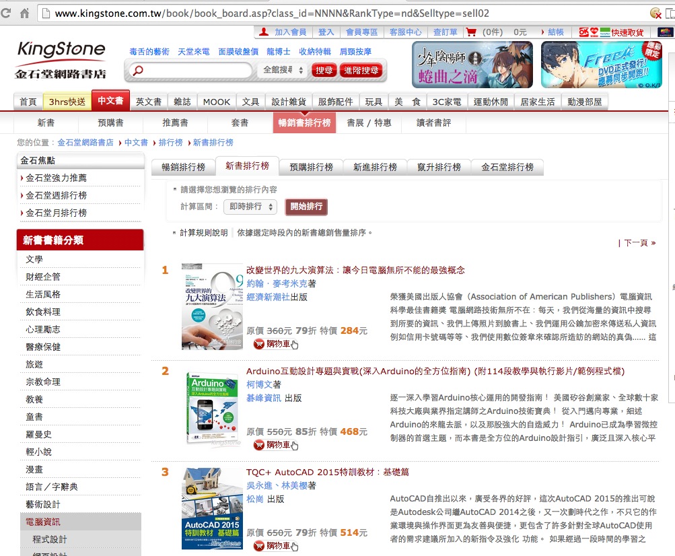This screenshot has width=675, height=556.
Task: Open the 讀者書評 submenu item
Action: 433,123
